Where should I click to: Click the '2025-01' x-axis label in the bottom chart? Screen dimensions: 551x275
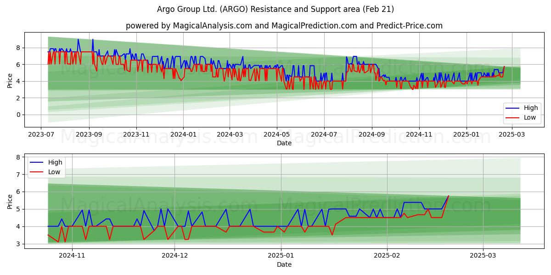(x=281, y=256)
